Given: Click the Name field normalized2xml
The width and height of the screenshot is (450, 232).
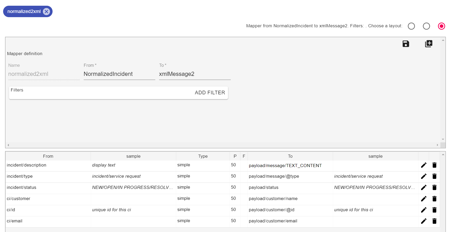Looking at the screenshot, I should click(44, 74).
